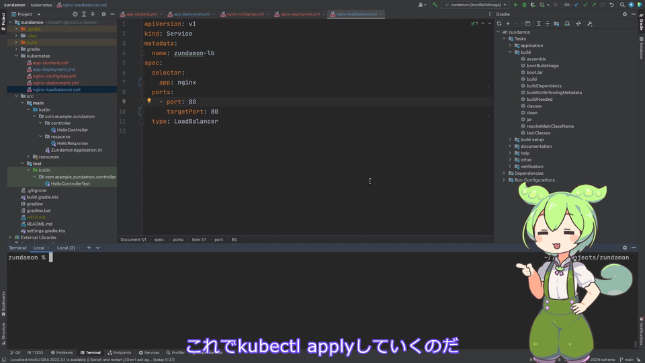
Task: Click the 'spec:' breadcrumb below the editor
Action: (160, 239)
